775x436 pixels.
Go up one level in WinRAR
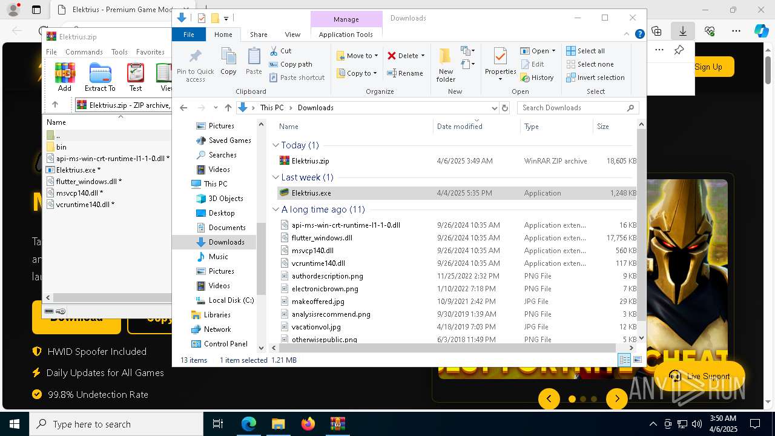click(x=55, y=105)
